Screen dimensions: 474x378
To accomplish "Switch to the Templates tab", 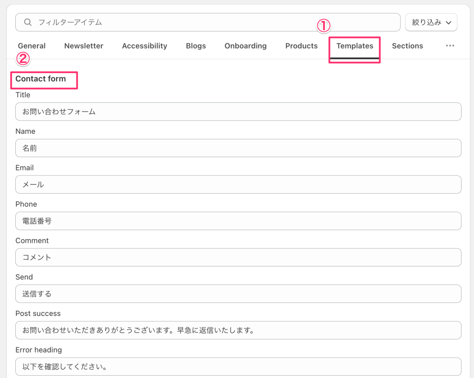I will pyautogui.click(x=355, y=45).
